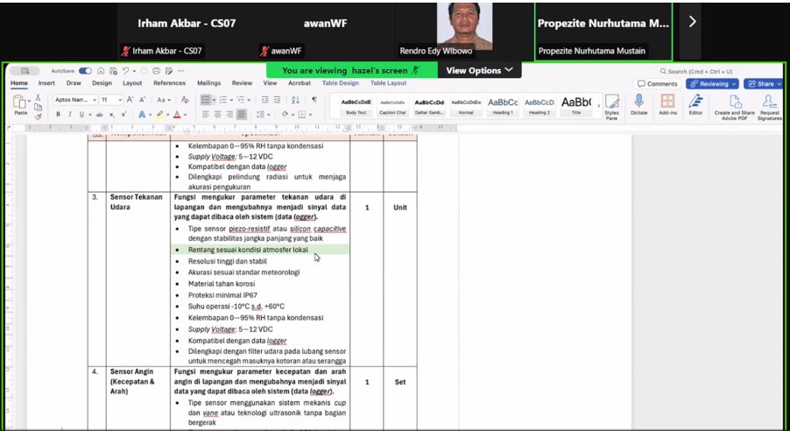Expand Zoom View Options menu
This screenshot has height=431, width=790.
point(479,71)
